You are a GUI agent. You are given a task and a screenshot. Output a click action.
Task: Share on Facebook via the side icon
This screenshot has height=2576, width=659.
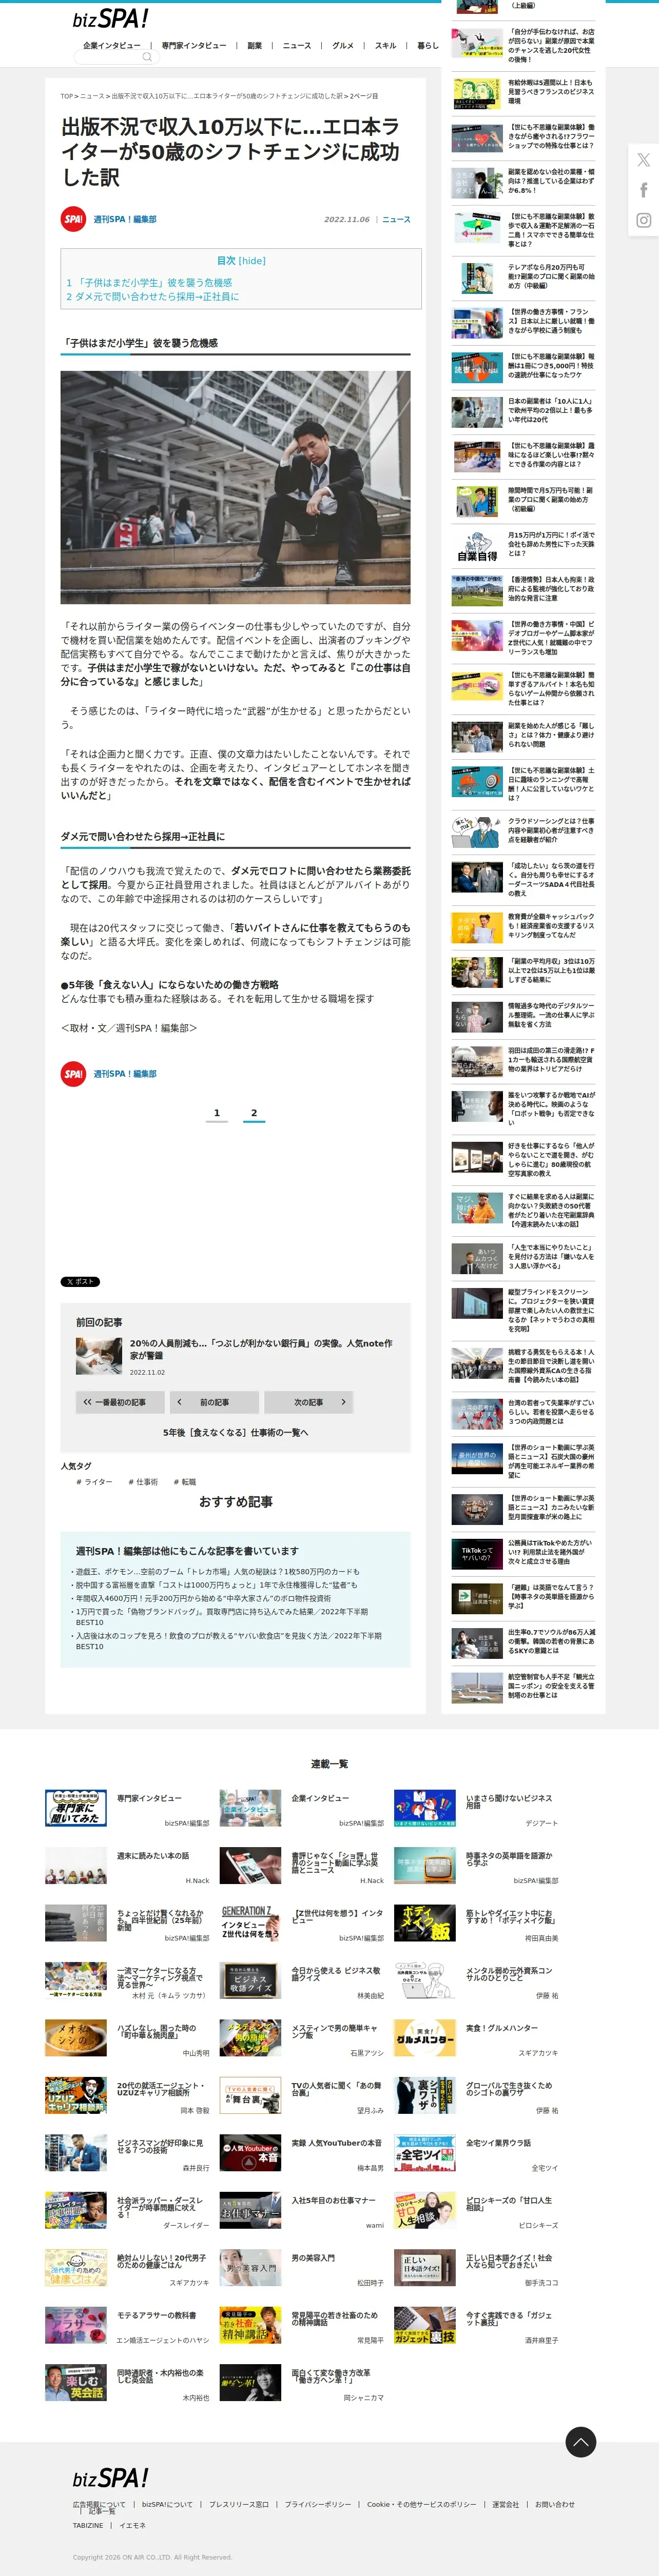click(x=643, y=190)
